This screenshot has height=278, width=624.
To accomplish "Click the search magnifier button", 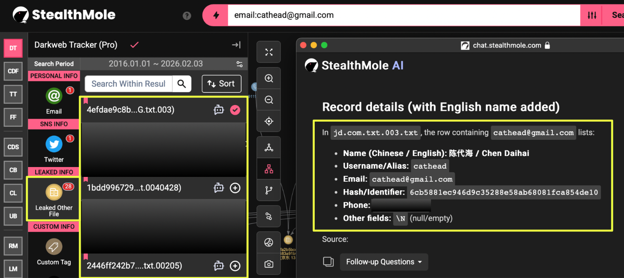I will click(182, 84).
